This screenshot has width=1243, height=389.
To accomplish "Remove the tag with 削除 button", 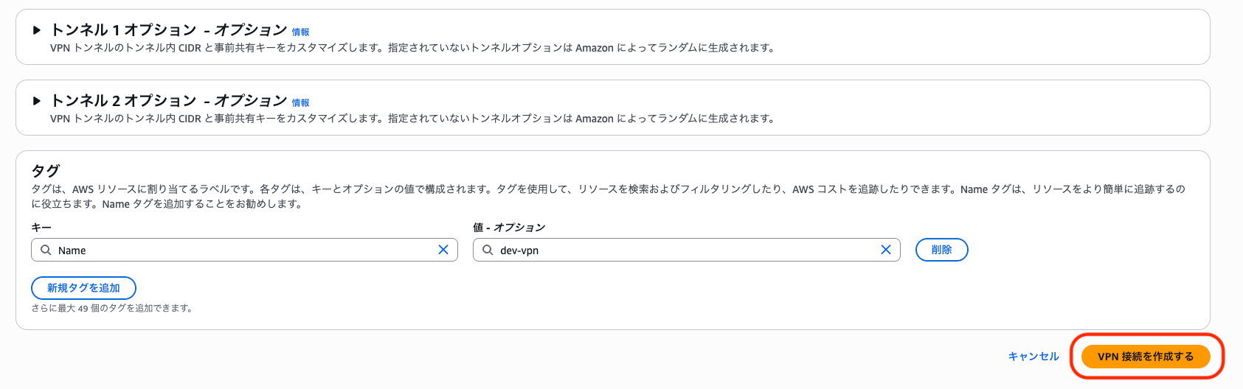I will [x=941, y=250].
